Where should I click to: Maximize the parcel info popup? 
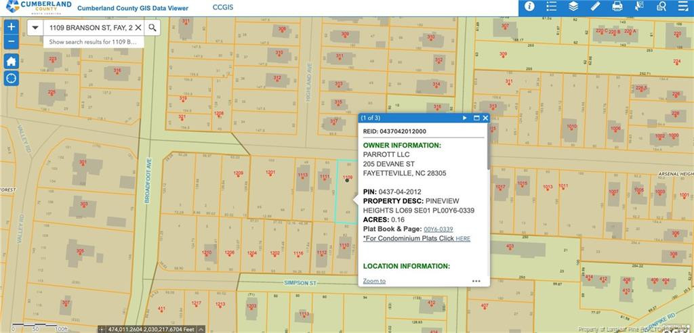(x=476, y=118)
